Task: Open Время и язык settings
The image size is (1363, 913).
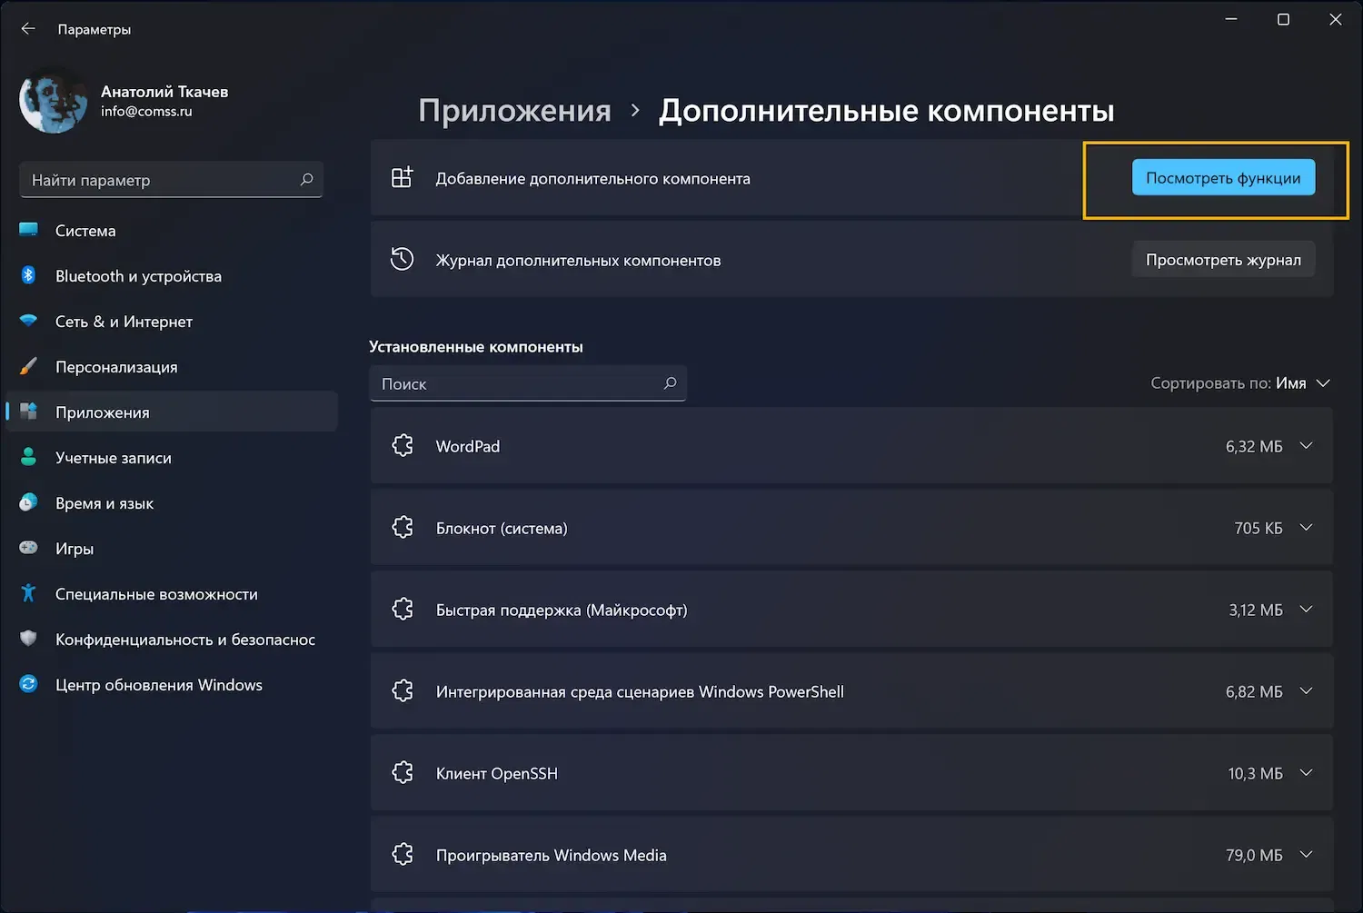Action: coord(172,503)
